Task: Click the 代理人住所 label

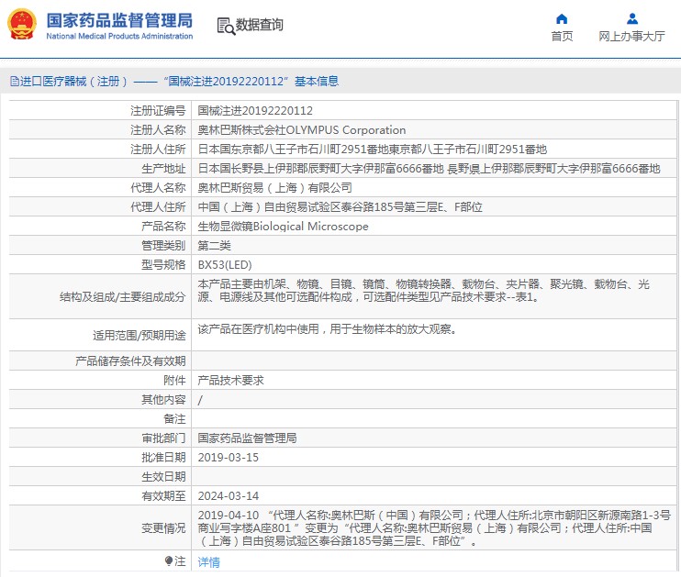Action: pyautogui.click(x=158, y=206)
